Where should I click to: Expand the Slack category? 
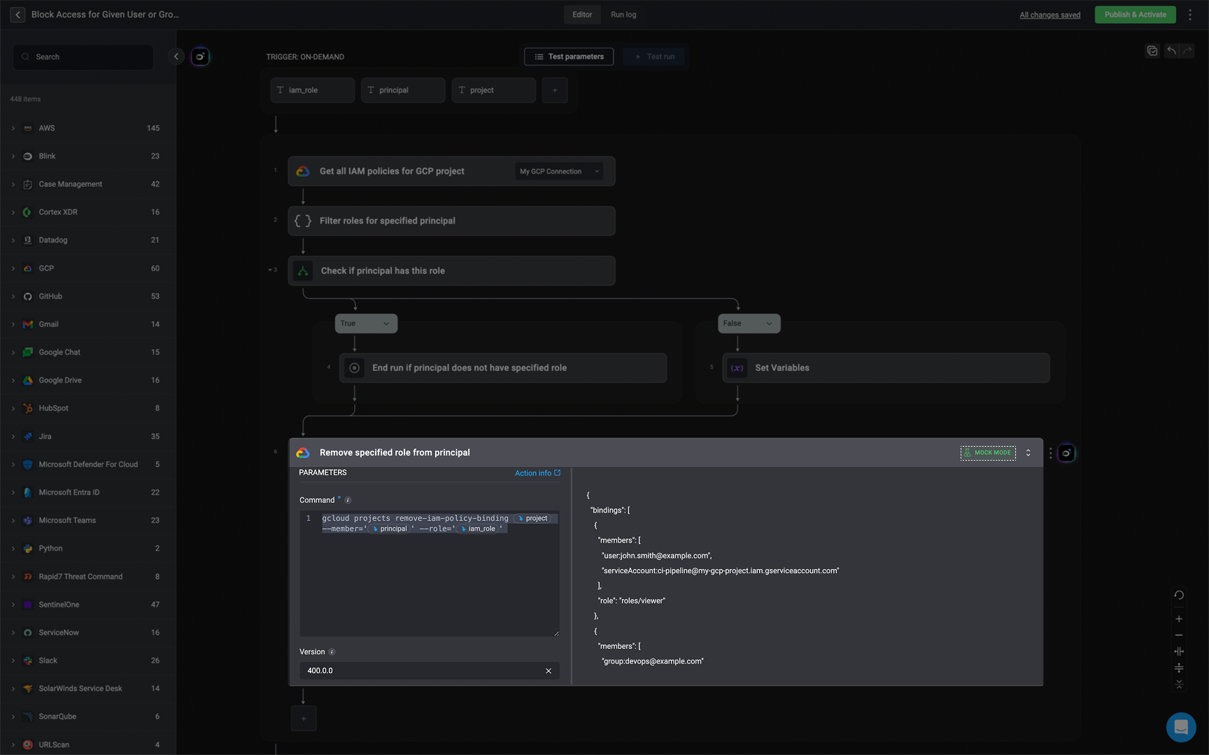coord(13,661)
